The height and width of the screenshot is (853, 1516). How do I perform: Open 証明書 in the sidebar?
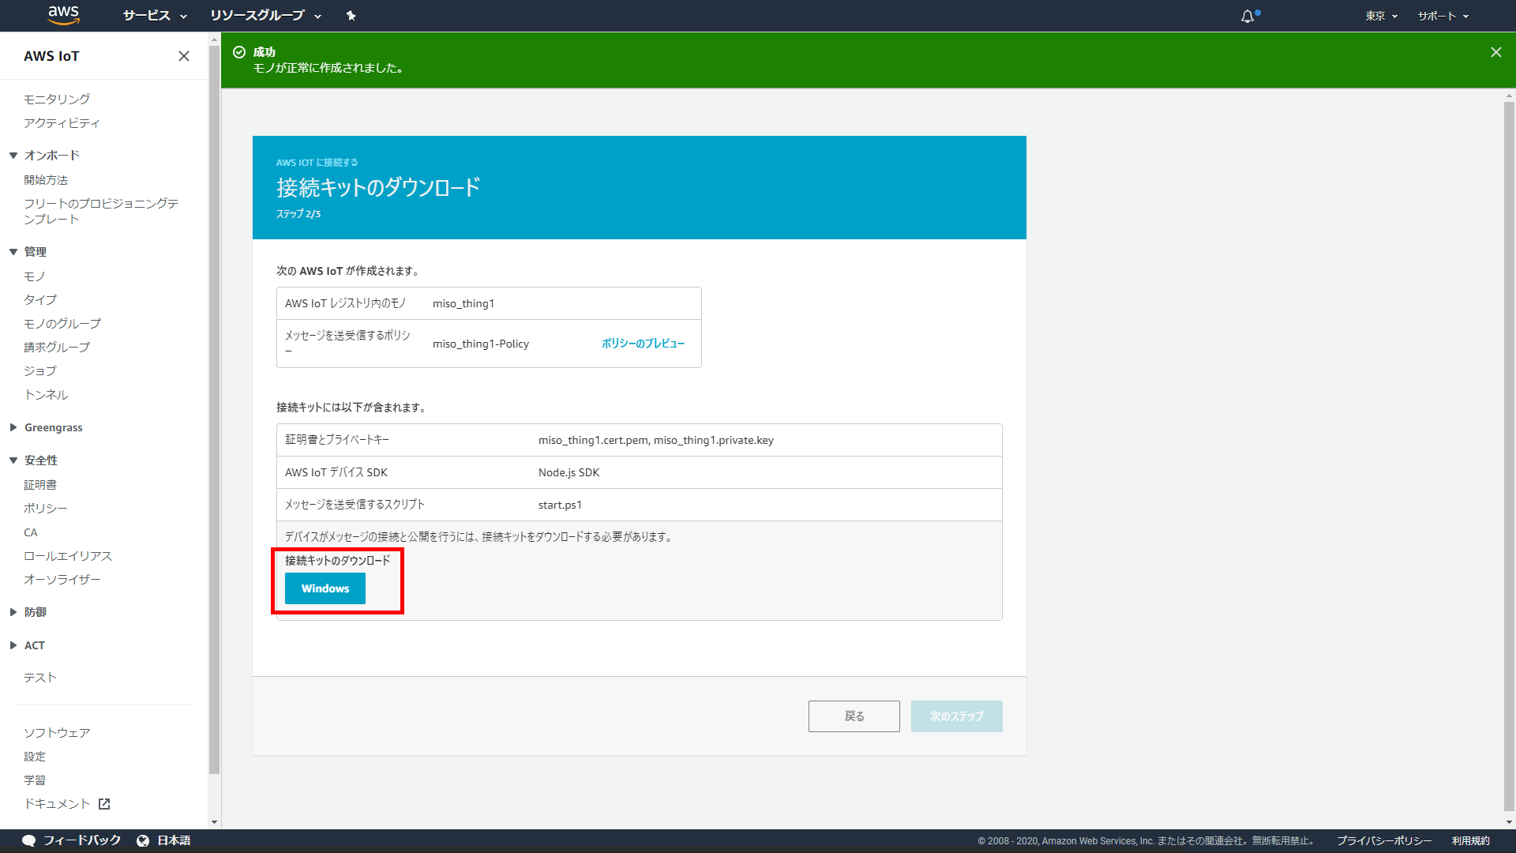click(x=40, y=485)
